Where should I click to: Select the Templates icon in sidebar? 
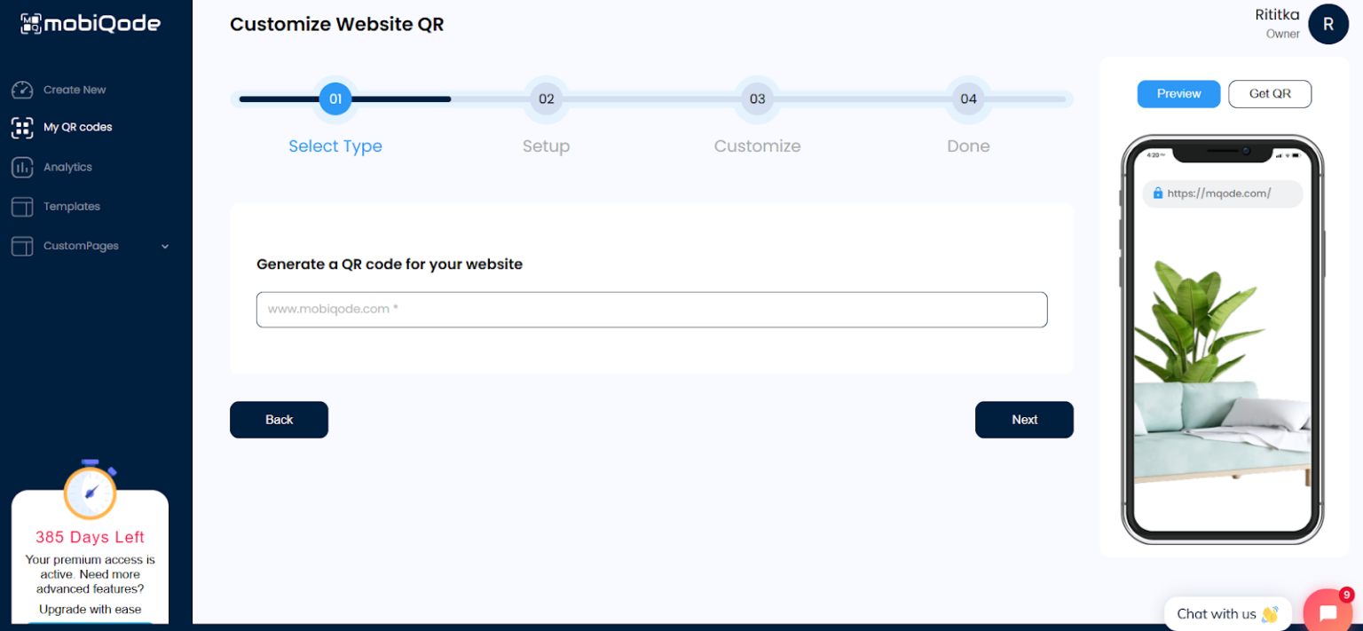click(x=21, y=206)
